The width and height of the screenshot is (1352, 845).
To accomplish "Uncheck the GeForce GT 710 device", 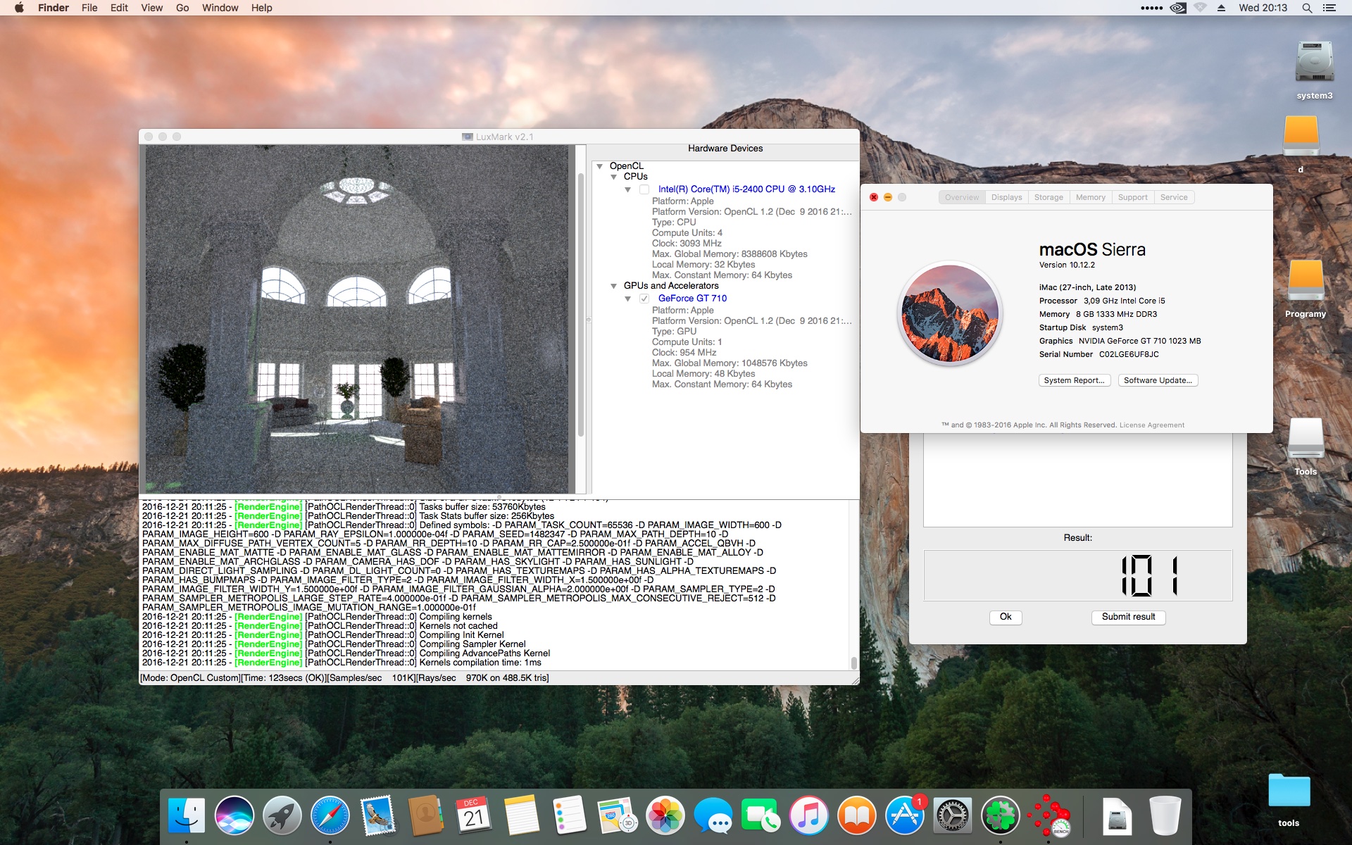I will point(644,299).
